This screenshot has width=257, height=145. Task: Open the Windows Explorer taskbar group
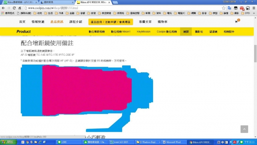(x=148, y=142)
